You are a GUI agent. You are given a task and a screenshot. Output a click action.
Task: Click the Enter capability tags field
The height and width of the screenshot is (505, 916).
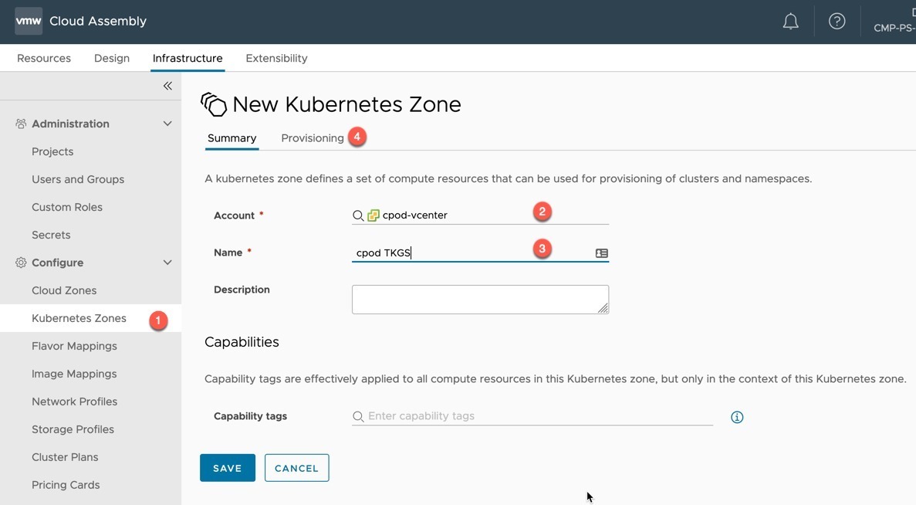[532, 416]
